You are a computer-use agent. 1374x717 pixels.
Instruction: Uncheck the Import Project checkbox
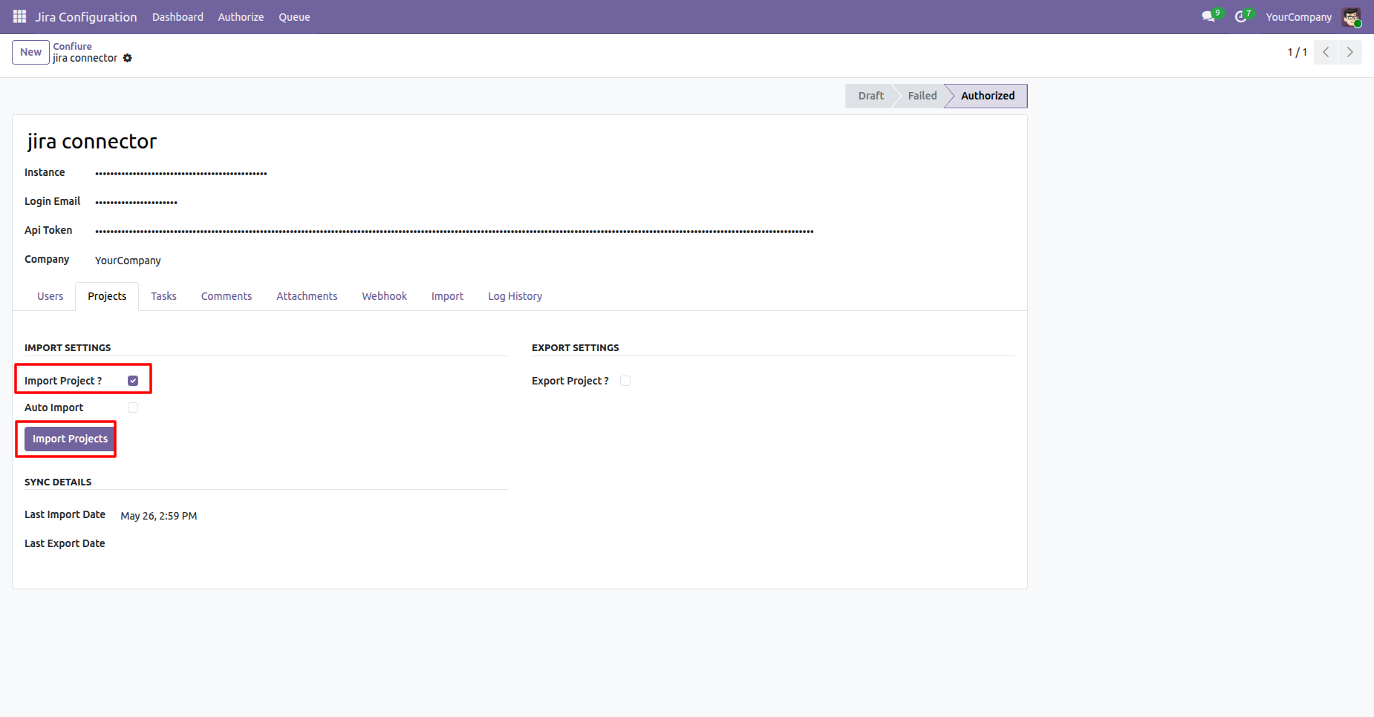click(133, 381)
